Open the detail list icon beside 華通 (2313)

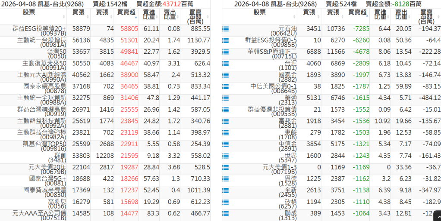(x=225, y=98)
